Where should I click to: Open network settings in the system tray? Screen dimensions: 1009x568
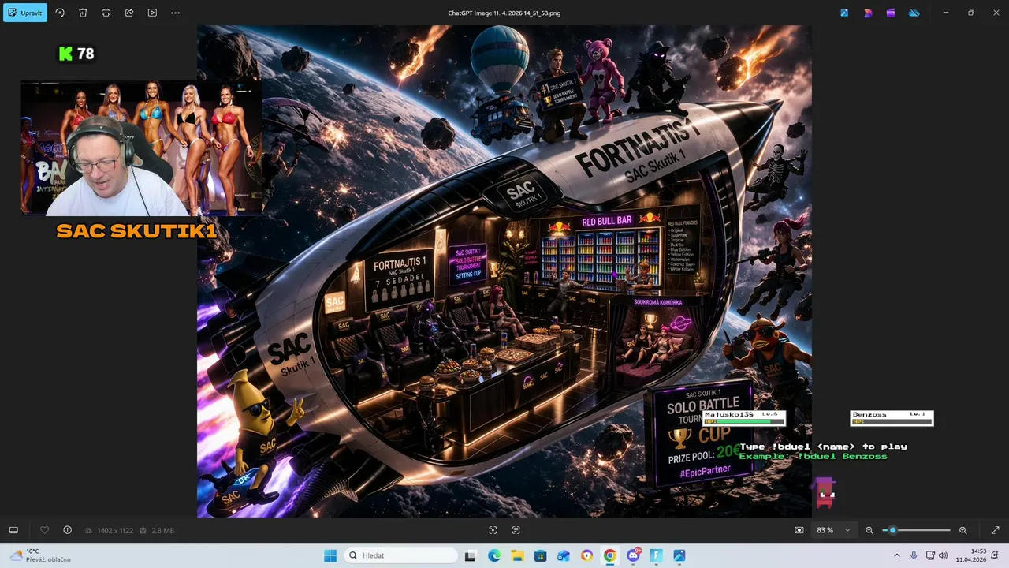tap(930, 555)
